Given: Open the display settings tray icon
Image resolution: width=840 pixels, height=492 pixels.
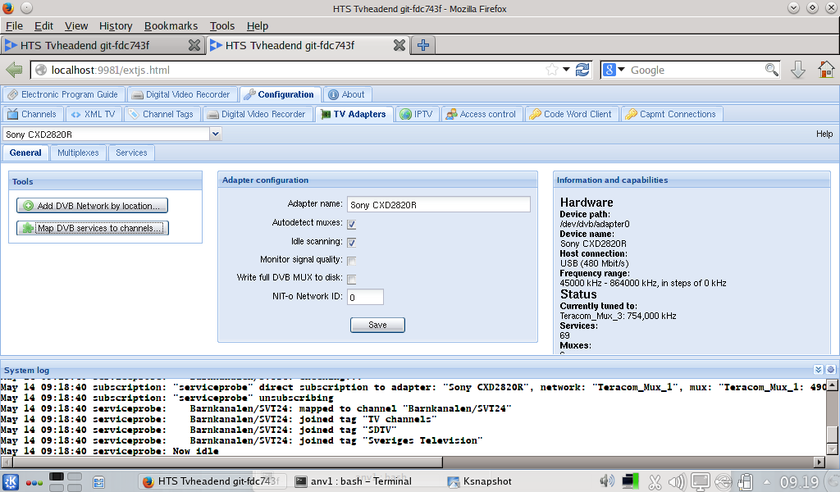Looking at the screenshot, I should (700, 482).
